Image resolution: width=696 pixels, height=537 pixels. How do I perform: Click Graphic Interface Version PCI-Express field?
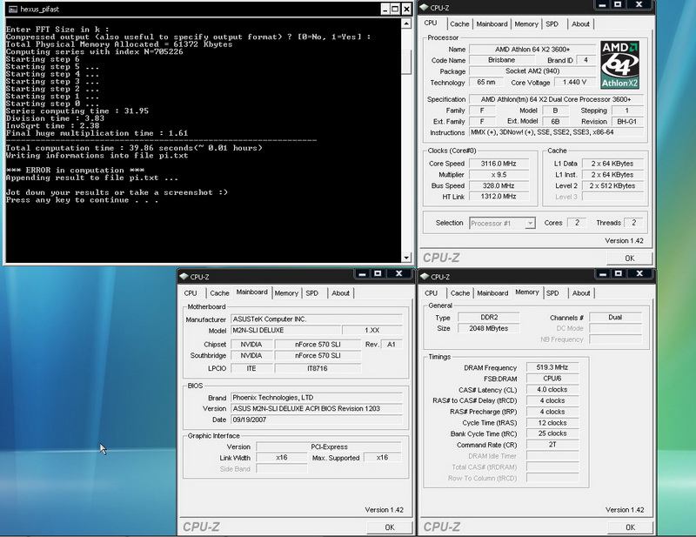point(329,446)
